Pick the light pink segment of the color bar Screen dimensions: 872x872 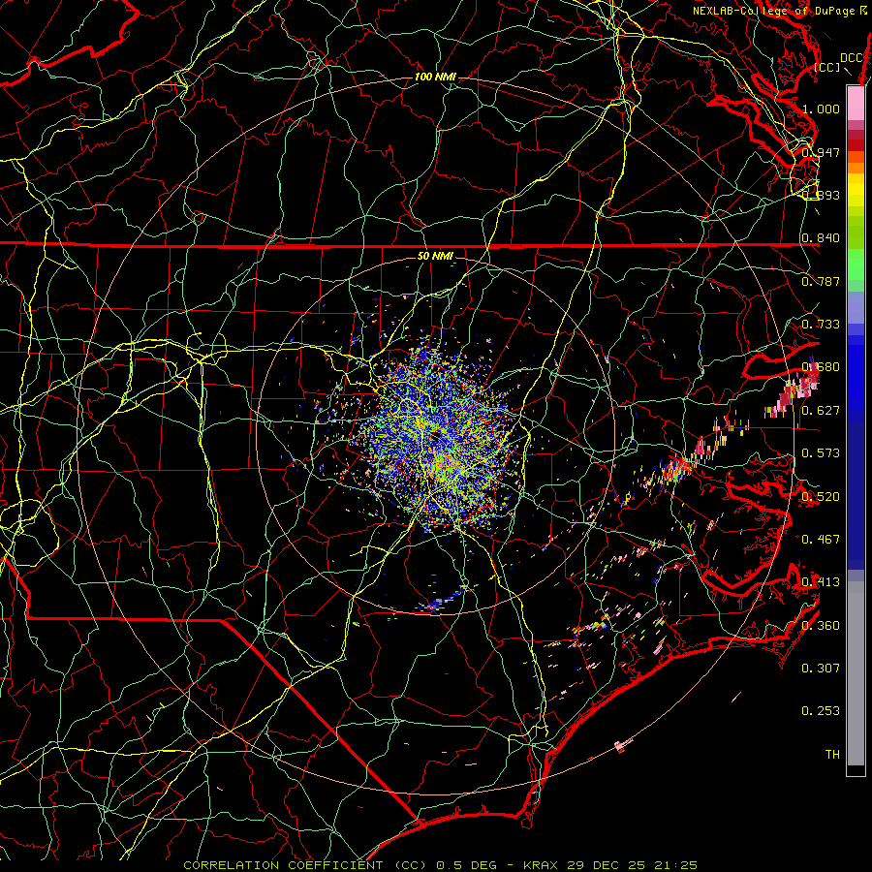[856, 104]
